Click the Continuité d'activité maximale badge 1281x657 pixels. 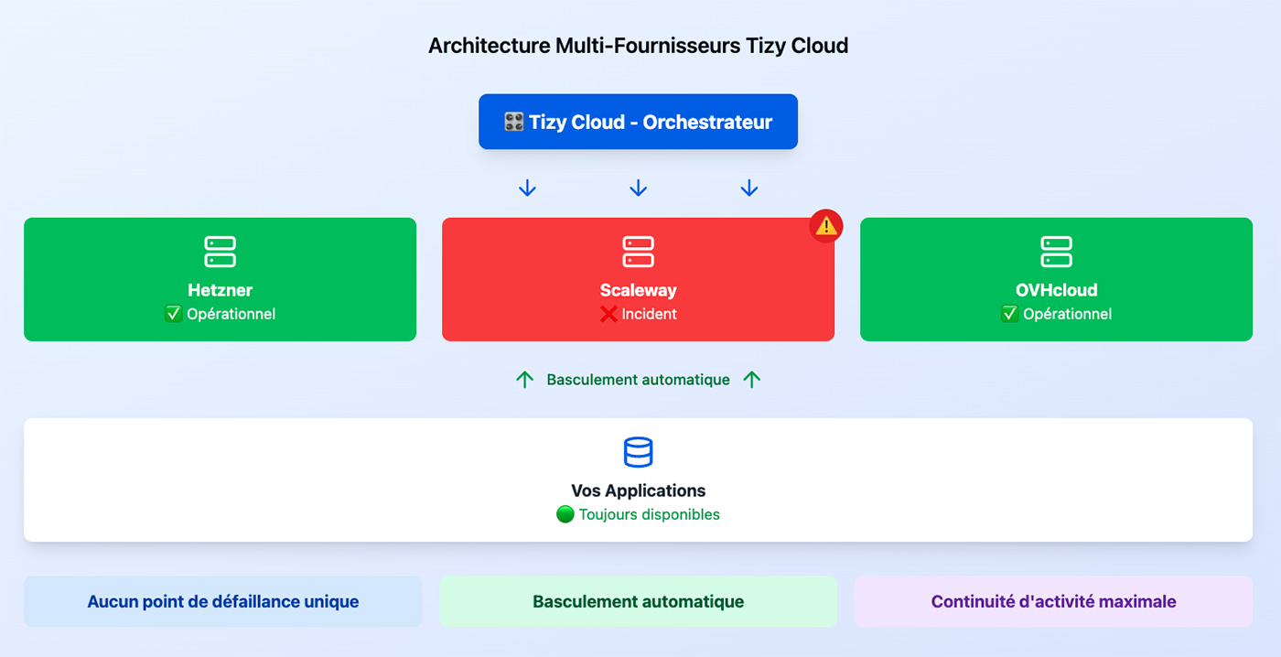click(x=1053, y=601)
